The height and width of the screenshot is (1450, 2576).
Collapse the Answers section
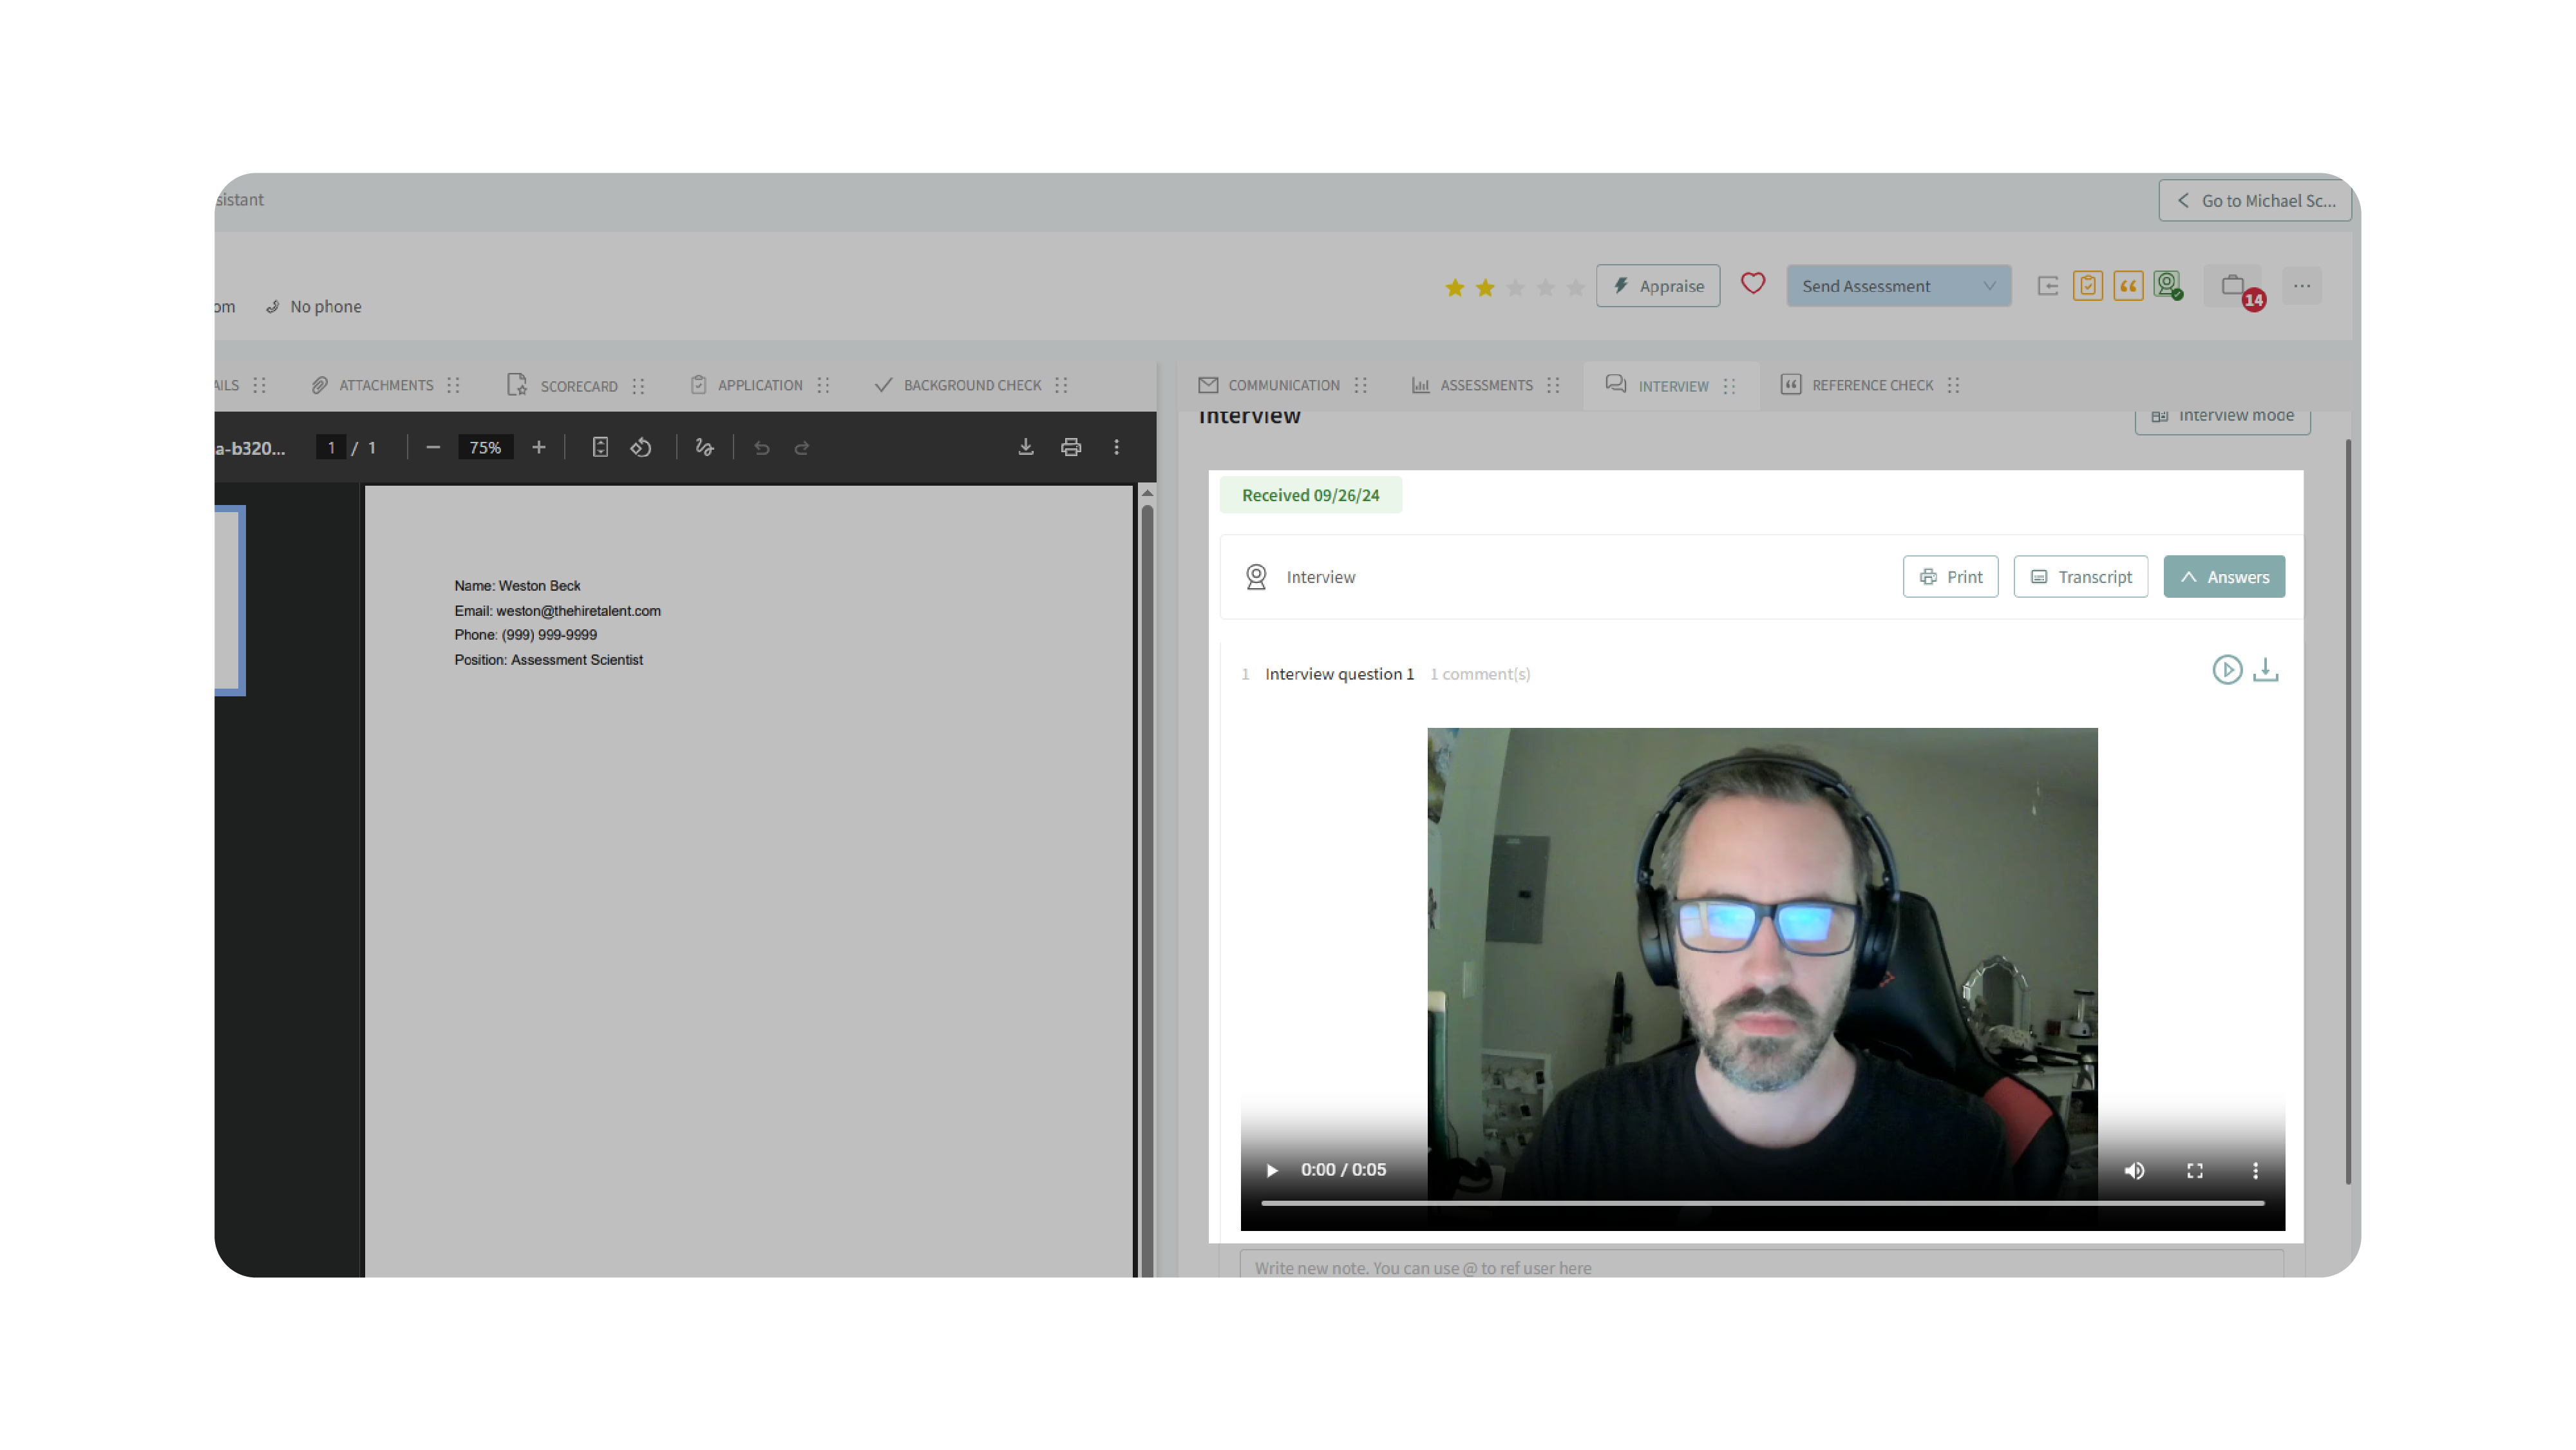tap(2224, 577)
